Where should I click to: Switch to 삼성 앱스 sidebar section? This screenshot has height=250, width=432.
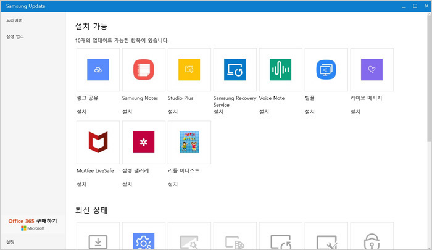[x=15, y=36]
